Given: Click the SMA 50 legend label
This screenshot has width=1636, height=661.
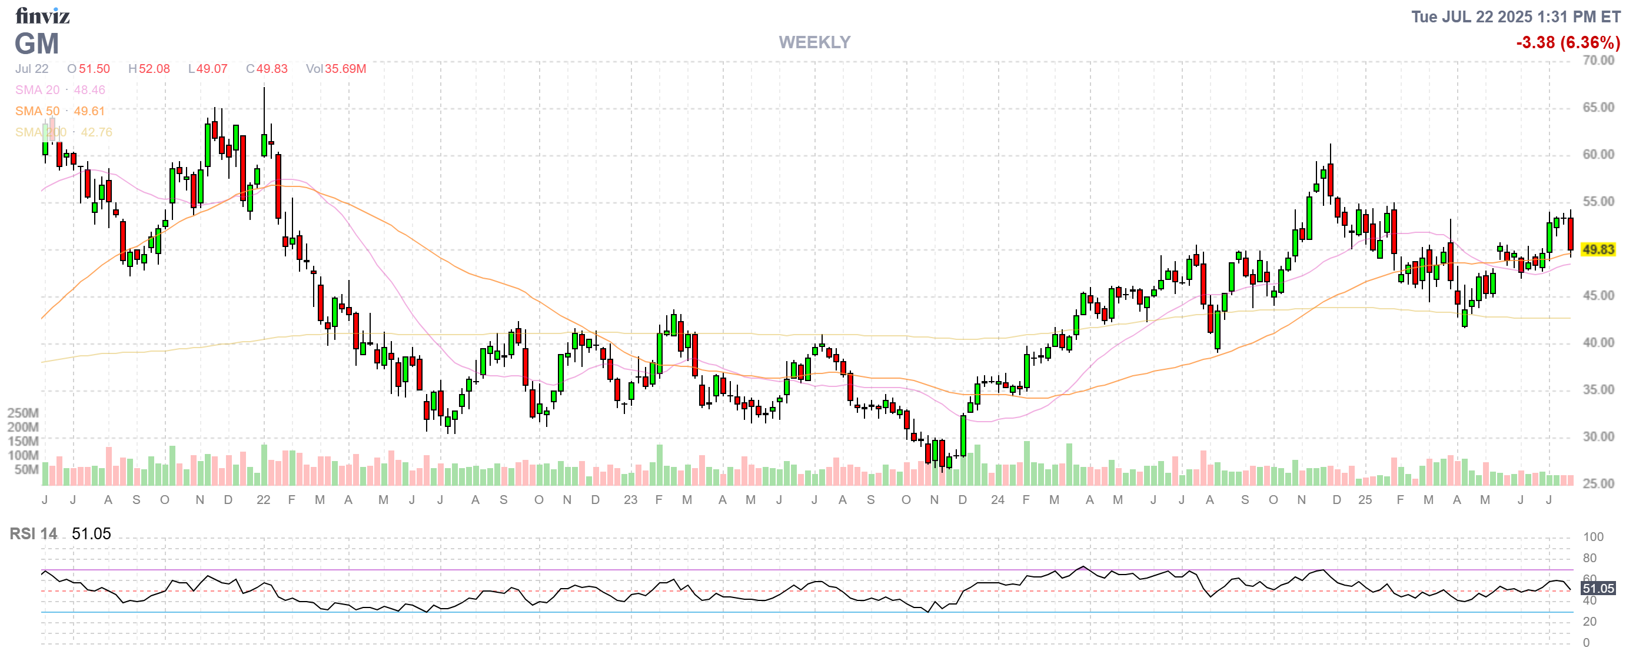Looking at the screenshot, I should pyautogui.click(x=37, y=111).
